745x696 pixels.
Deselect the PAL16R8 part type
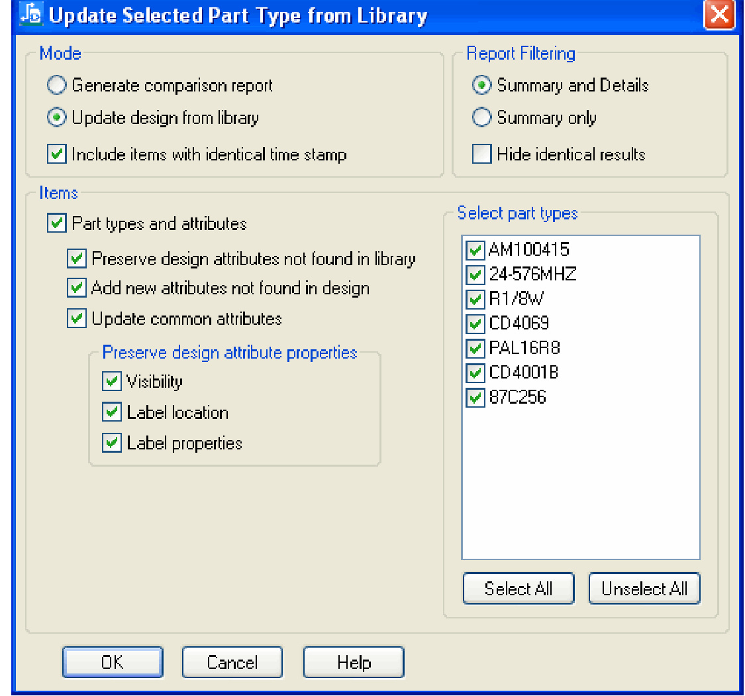pos(475,348)
